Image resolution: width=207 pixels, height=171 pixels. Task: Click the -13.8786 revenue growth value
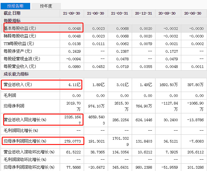click(x=195, y=120)
